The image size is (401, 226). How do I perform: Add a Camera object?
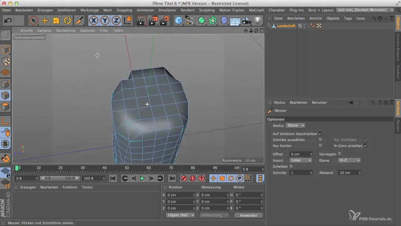(247, 21)
